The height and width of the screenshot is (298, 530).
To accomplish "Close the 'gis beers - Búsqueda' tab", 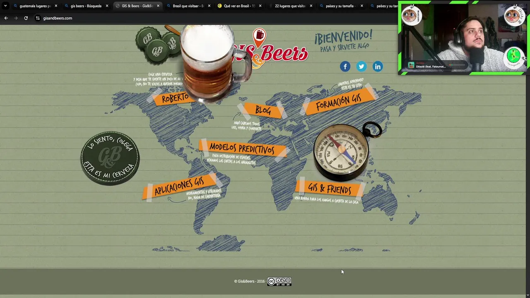I will (x=107, y=6).
